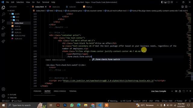Open editor more actions ellipsis
Image resolution: width=193 pixels, height=108 pixels.
click(x=190, y=7)
